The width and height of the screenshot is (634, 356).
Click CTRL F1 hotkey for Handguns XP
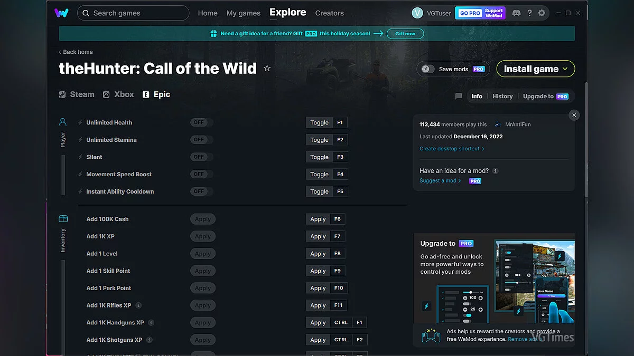point(336,323)
